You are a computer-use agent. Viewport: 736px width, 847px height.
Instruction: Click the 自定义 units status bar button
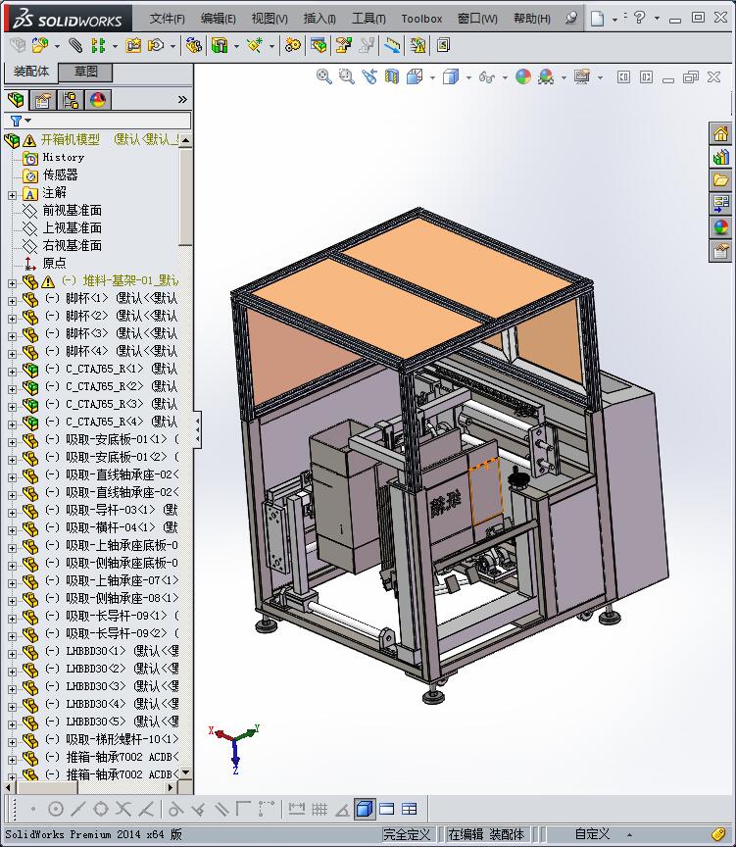591,834
